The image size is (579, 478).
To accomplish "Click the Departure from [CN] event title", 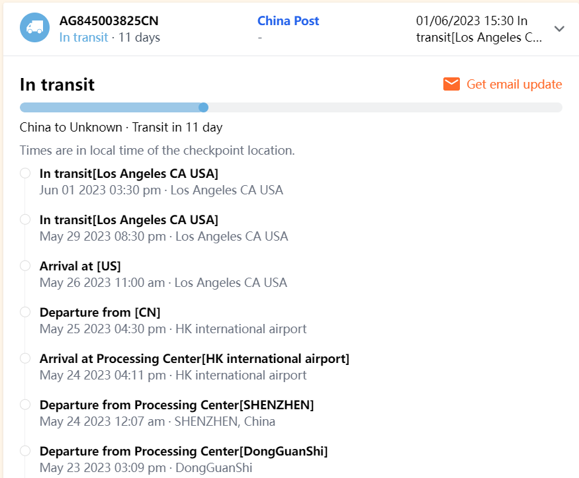I will coord(100,312).
